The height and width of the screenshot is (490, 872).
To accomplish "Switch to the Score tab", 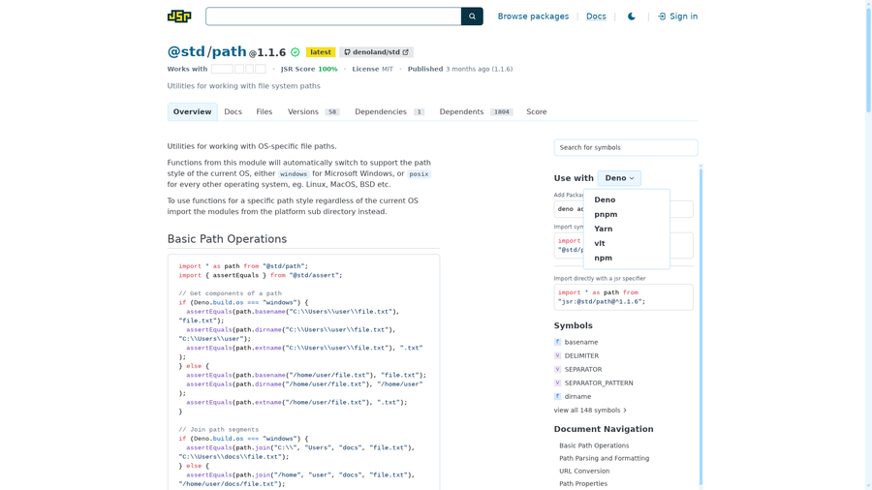I will (x=537, y=111).
